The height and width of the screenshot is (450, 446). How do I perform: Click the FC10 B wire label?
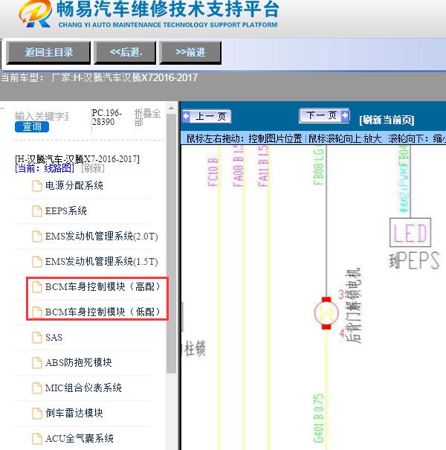pos(213,172)
